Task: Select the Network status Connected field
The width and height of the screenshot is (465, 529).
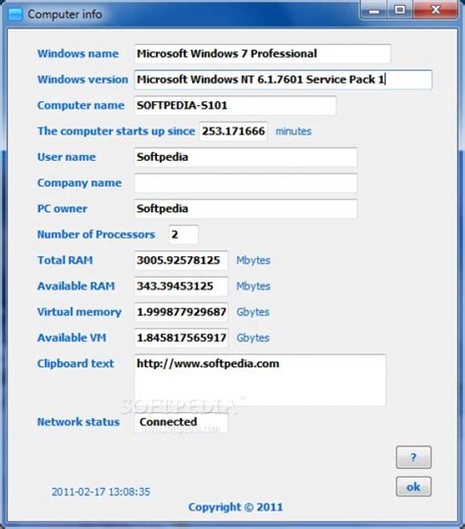Action: [181, 423]
